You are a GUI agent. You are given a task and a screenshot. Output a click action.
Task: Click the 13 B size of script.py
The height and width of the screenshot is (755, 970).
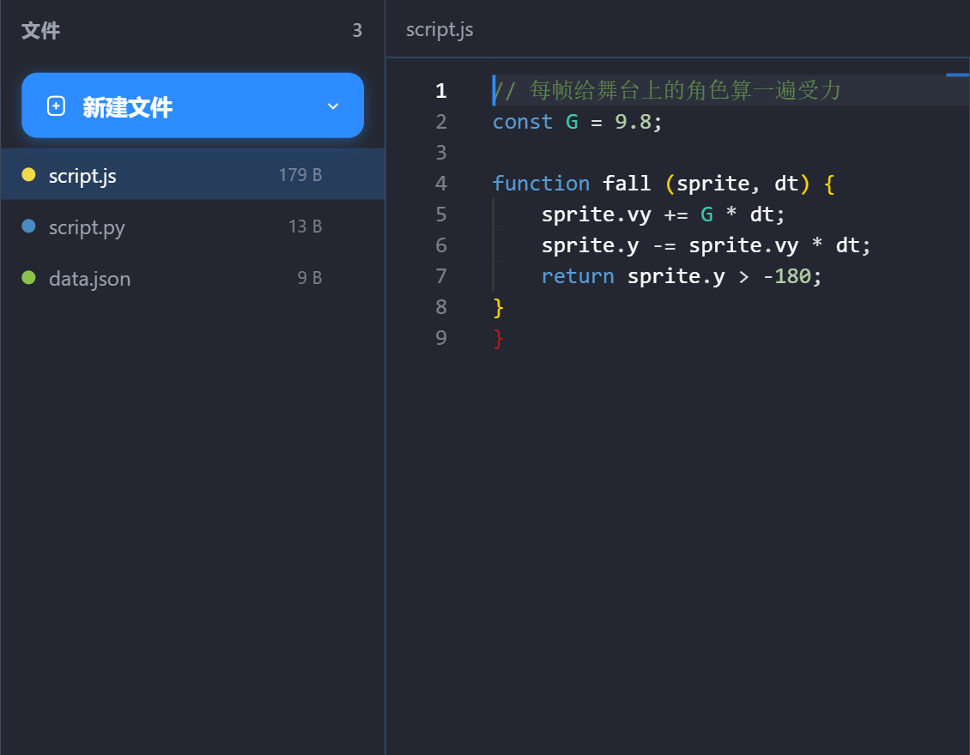click(305, 226)
